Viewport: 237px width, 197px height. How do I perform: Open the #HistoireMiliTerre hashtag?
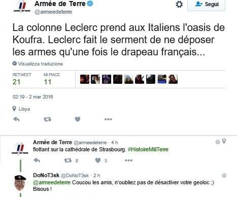148,149
